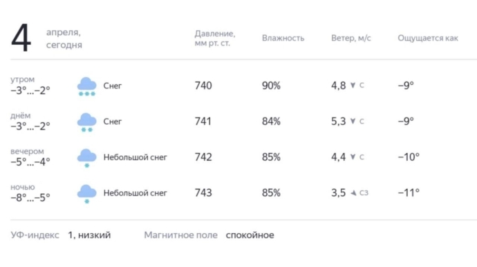Click evening wind arrow next to 4,4
Image resolution: width=477 pixels, height=267 pixels.
click(353, 157)
